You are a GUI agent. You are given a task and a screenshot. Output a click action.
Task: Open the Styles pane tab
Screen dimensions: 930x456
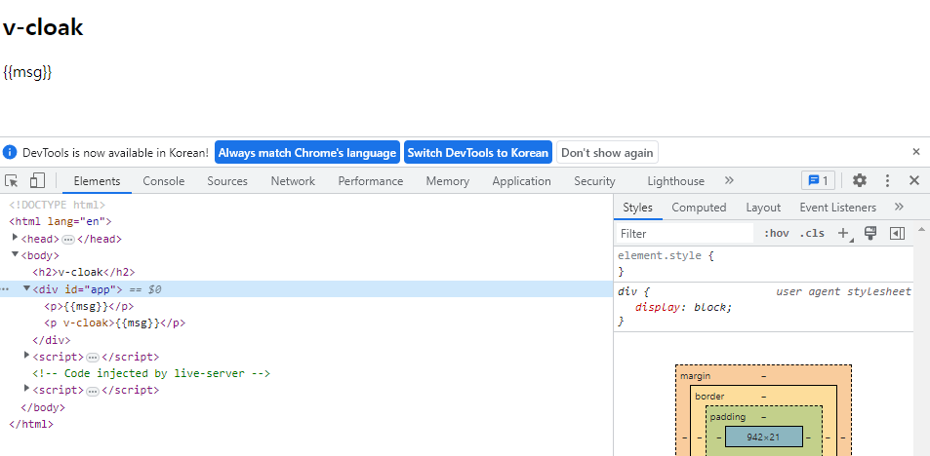click(637, 208)
